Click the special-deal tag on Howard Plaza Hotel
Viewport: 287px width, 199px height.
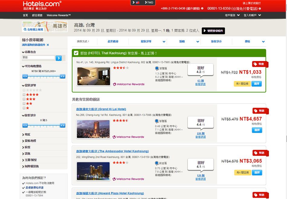pos(260,195)
